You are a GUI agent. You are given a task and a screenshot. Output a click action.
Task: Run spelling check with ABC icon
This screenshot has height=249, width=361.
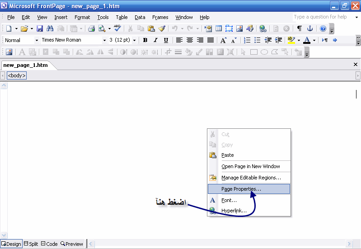click(117, 28)
